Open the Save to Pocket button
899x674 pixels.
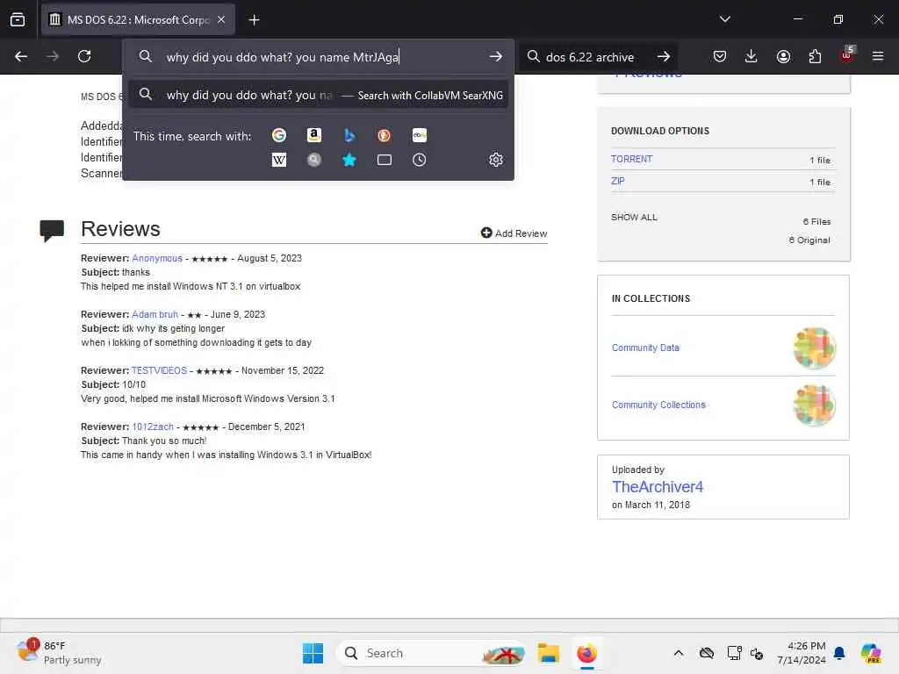pyautogui.click(x=720, y=56)
